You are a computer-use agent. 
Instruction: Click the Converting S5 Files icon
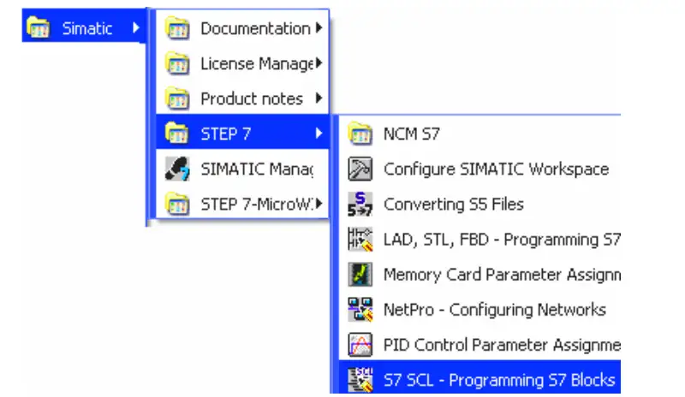tap(360, 204)
